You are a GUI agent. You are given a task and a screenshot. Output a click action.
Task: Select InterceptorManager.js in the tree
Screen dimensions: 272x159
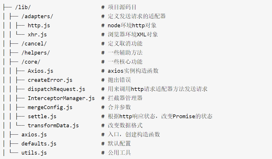pyautogui.click(x=61, y=98)
